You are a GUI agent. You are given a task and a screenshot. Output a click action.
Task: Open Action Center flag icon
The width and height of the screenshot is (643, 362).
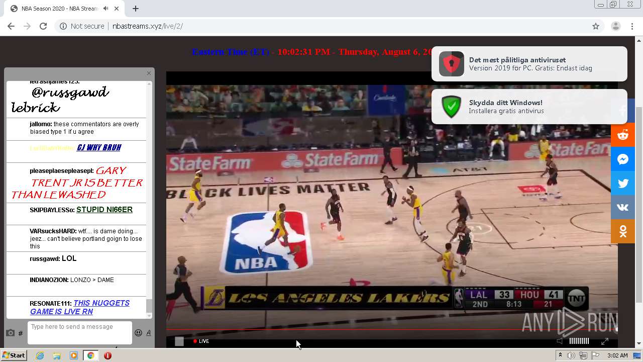coord(595,355)
